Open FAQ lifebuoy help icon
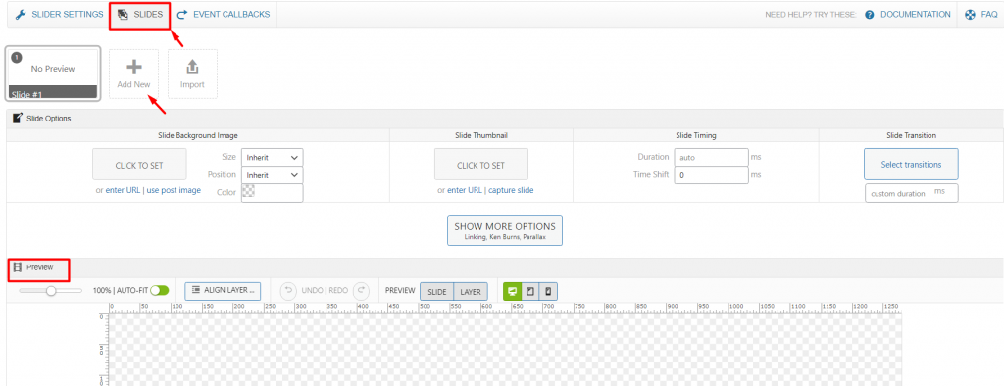 pyautogui.click(x=970, y=14)
